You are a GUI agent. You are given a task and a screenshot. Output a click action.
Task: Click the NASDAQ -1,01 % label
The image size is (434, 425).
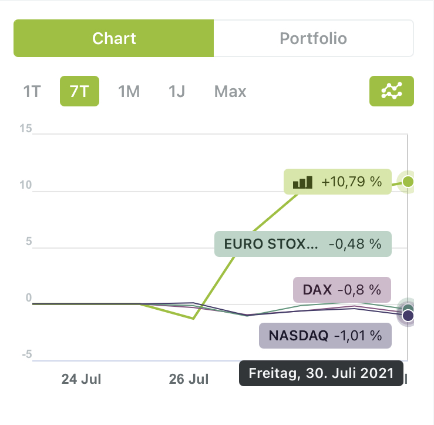tap(325, 336)
